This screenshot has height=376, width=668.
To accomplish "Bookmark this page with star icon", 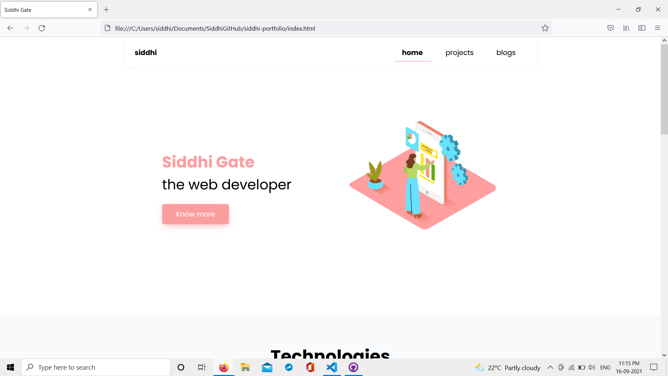I will [x=545, y=28].
